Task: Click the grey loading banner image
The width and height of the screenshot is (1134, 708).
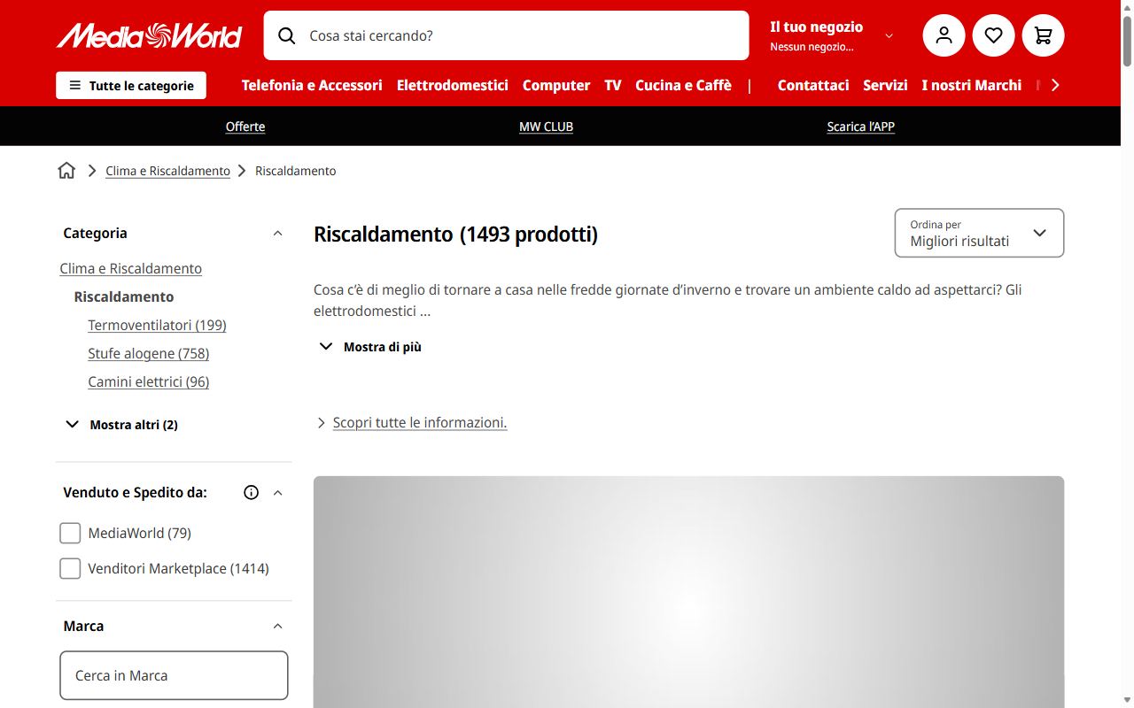Action: pyautogui.click(x=688, y=592)
